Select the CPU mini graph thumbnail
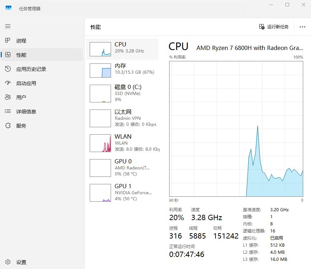This screenshot has height=269, width=311. point(100,49)
